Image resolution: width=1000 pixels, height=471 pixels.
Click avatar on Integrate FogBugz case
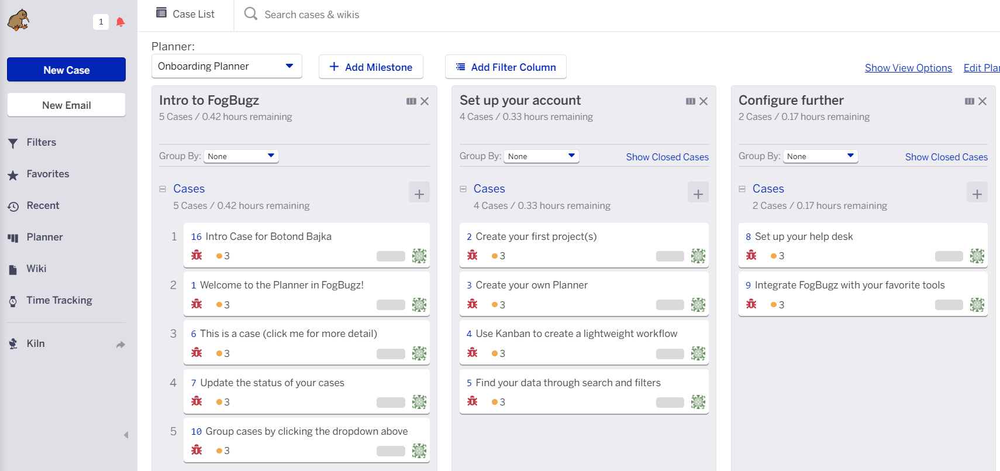click(x=977, y=304)
